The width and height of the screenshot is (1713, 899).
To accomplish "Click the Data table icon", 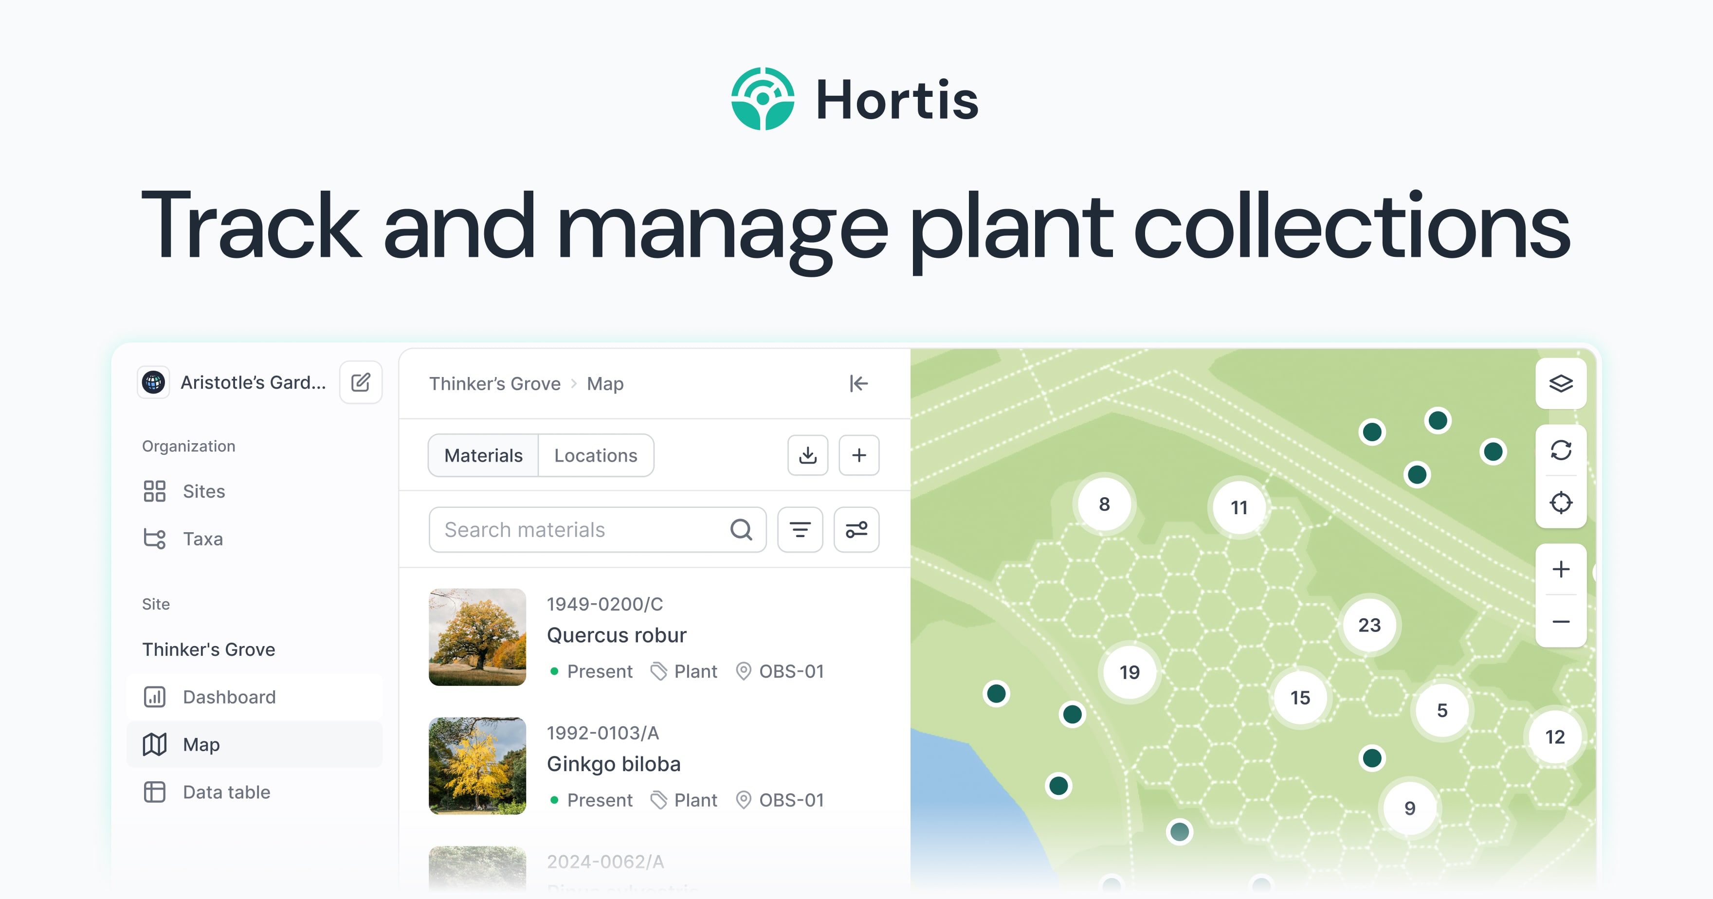I will [x=155, y=792].
